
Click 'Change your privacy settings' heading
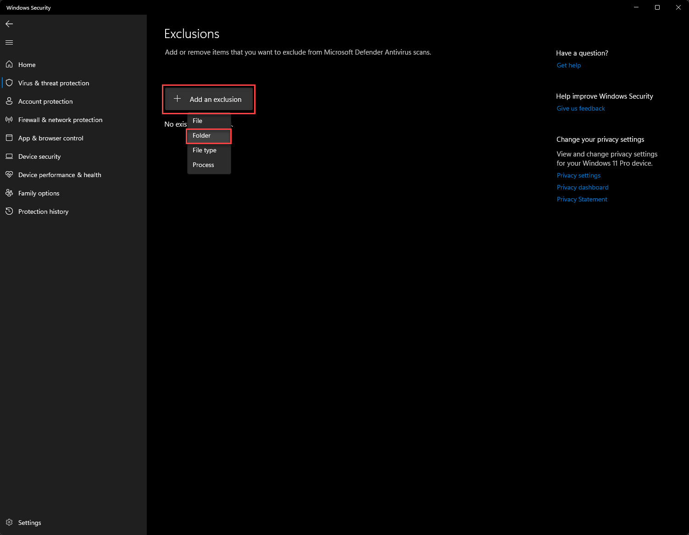point(600,139)
